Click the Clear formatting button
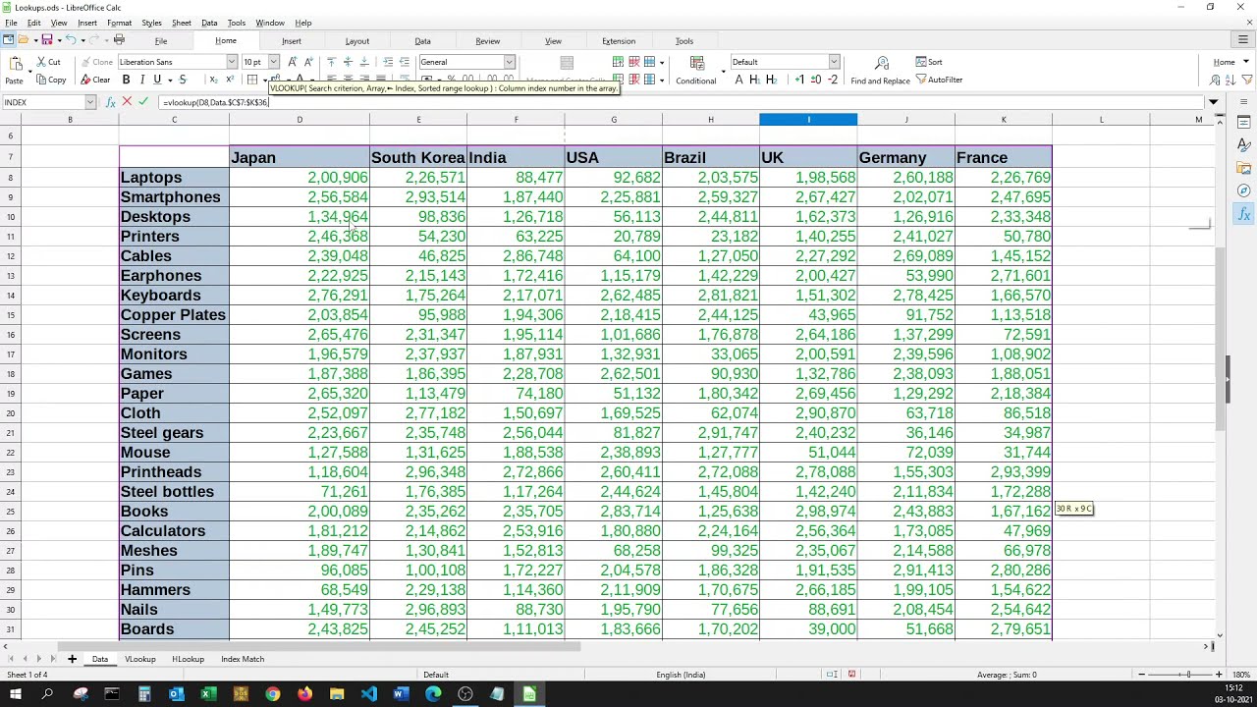This screenshot has height=707, width=1257. [95, 81]
